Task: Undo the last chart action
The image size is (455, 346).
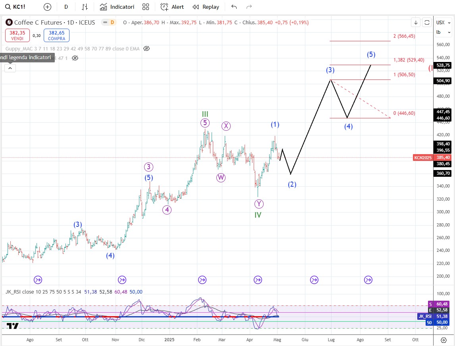Action: [234, 7]
